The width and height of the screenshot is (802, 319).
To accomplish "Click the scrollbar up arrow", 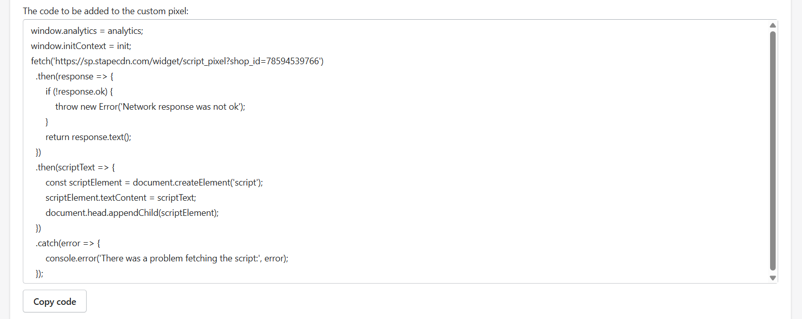I will [x=773, y=25].
